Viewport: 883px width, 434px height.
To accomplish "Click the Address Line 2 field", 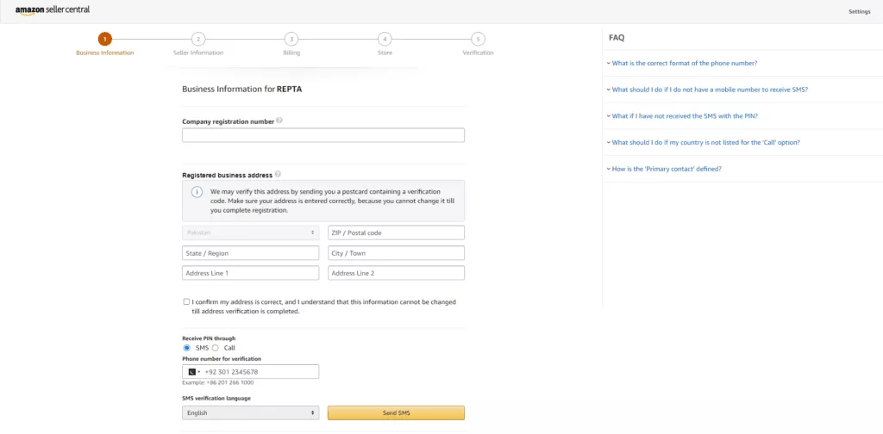I will [397, 273].
